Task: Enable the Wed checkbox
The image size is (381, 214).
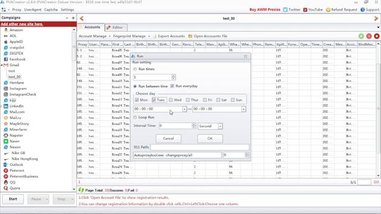Action: tap(171, 100)
